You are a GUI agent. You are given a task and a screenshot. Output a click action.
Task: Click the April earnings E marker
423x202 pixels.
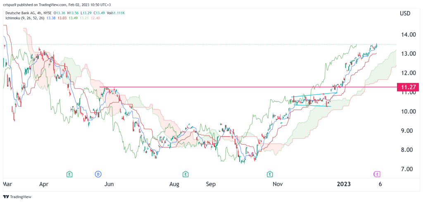[x=69, y=174]
